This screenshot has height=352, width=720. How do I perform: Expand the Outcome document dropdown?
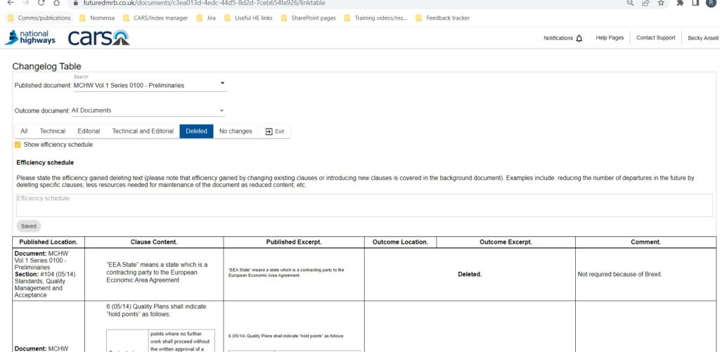(x=221, y=110)
